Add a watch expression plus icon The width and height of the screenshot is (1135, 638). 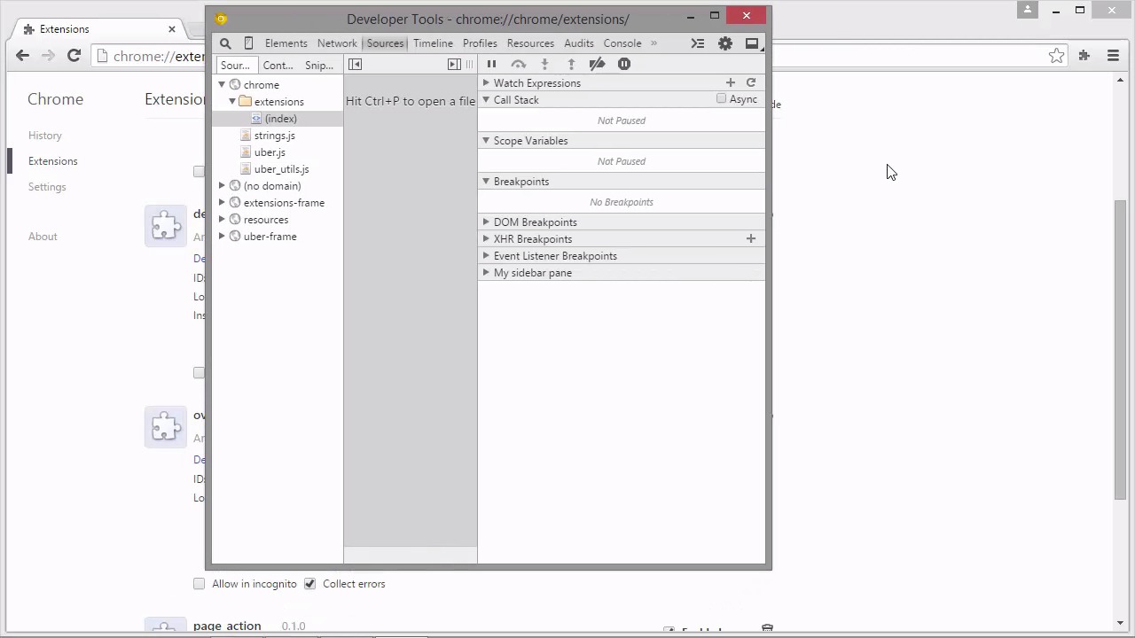pyautogui.click(x=731, y=82)
